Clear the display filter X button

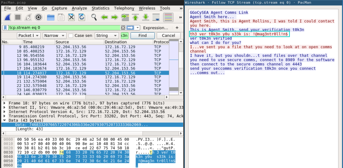click(123, 28)
